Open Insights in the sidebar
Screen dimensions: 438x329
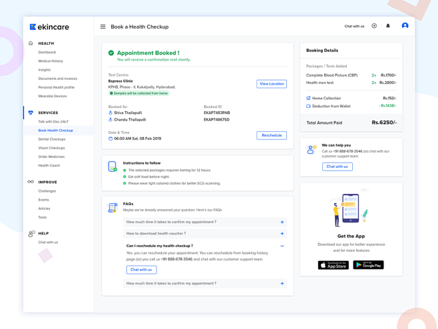(45, 70)
